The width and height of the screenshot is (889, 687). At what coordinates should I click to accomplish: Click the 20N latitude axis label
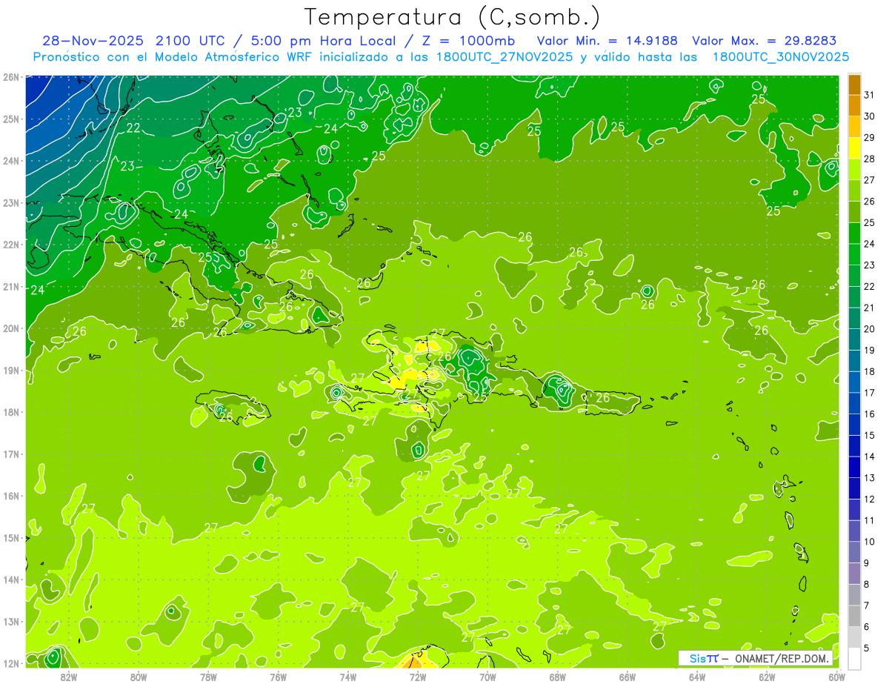coord(10,328)
